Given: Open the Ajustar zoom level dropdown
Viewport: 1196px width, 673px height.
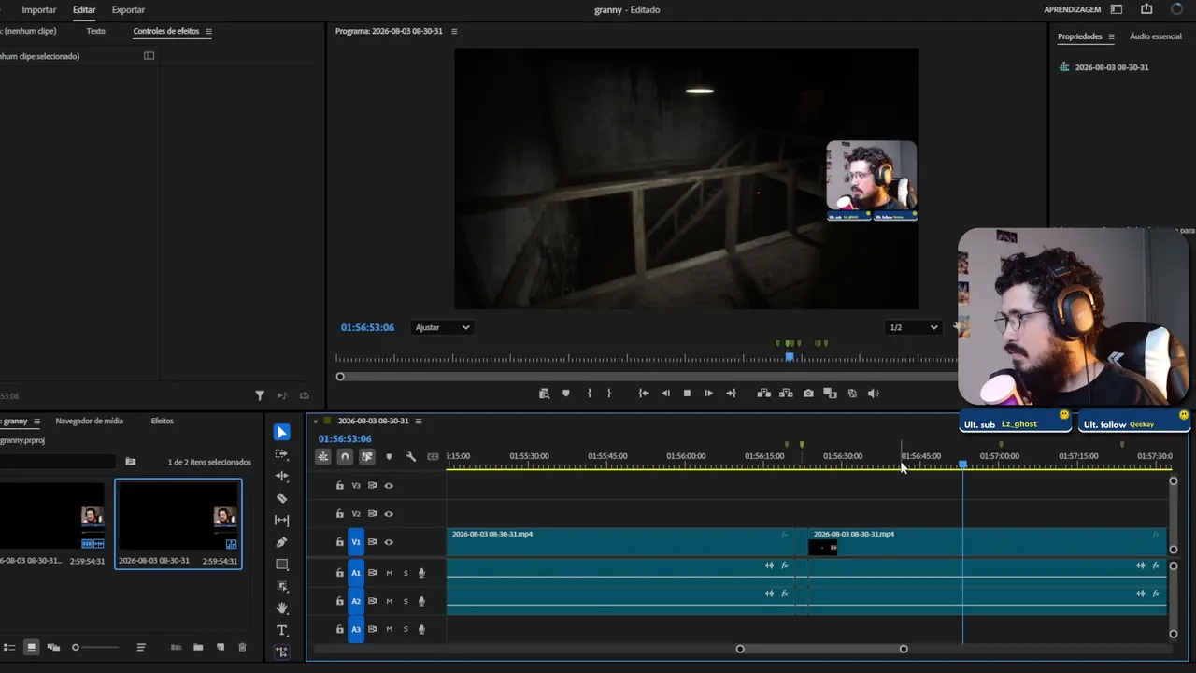Looking at the screenshot, I should (441, 327).
